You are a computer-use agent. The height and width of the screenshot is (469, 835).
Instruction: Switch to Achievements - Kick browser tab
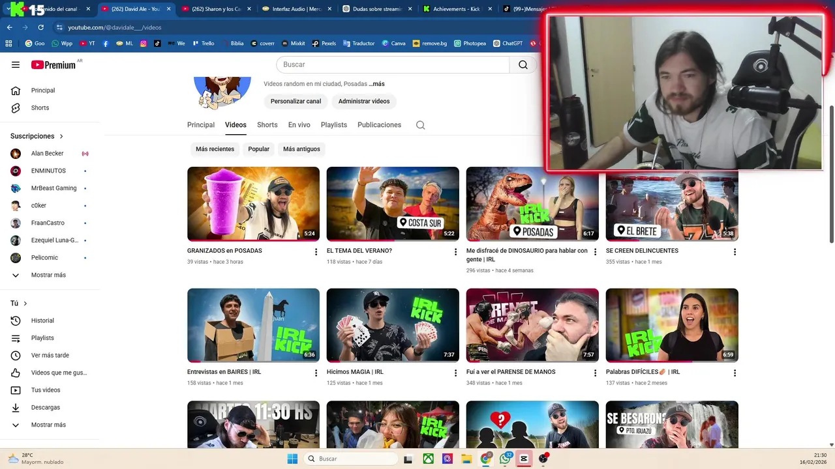pyautogui.click(x=458, y=9)
